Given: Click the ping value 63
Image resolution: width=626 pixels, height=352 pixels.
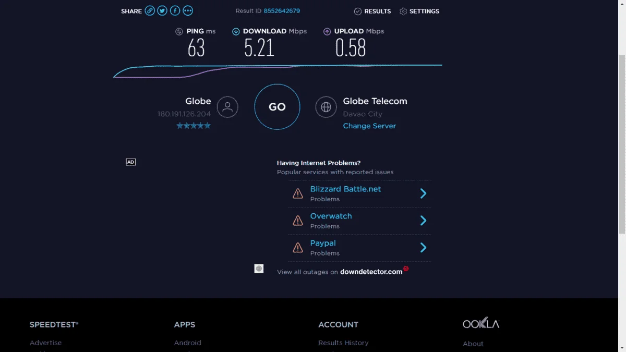Looking at the screenshot, I should click(196, 48).
